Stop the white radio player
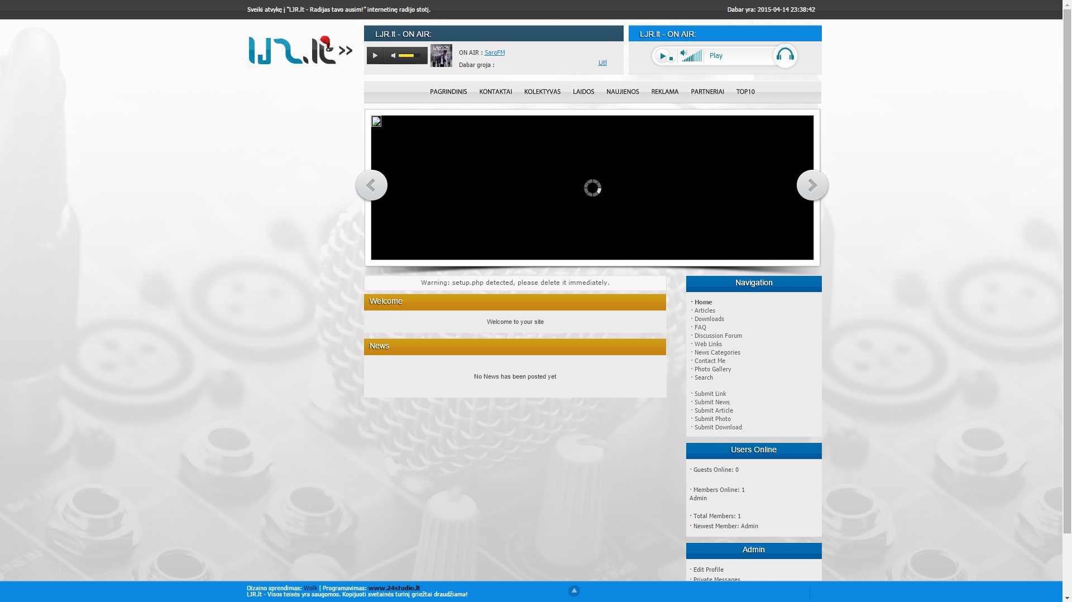Image resolution: width=1072 pixels, height=602 pixels. pyautogui.click(x=671, y=58)
